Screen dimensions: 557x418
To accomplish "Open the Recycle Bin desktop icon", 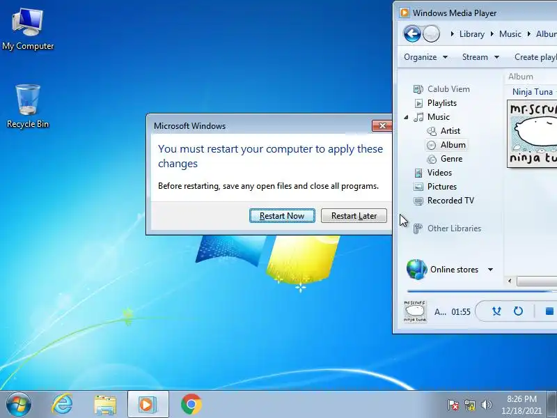I will 28,107.
